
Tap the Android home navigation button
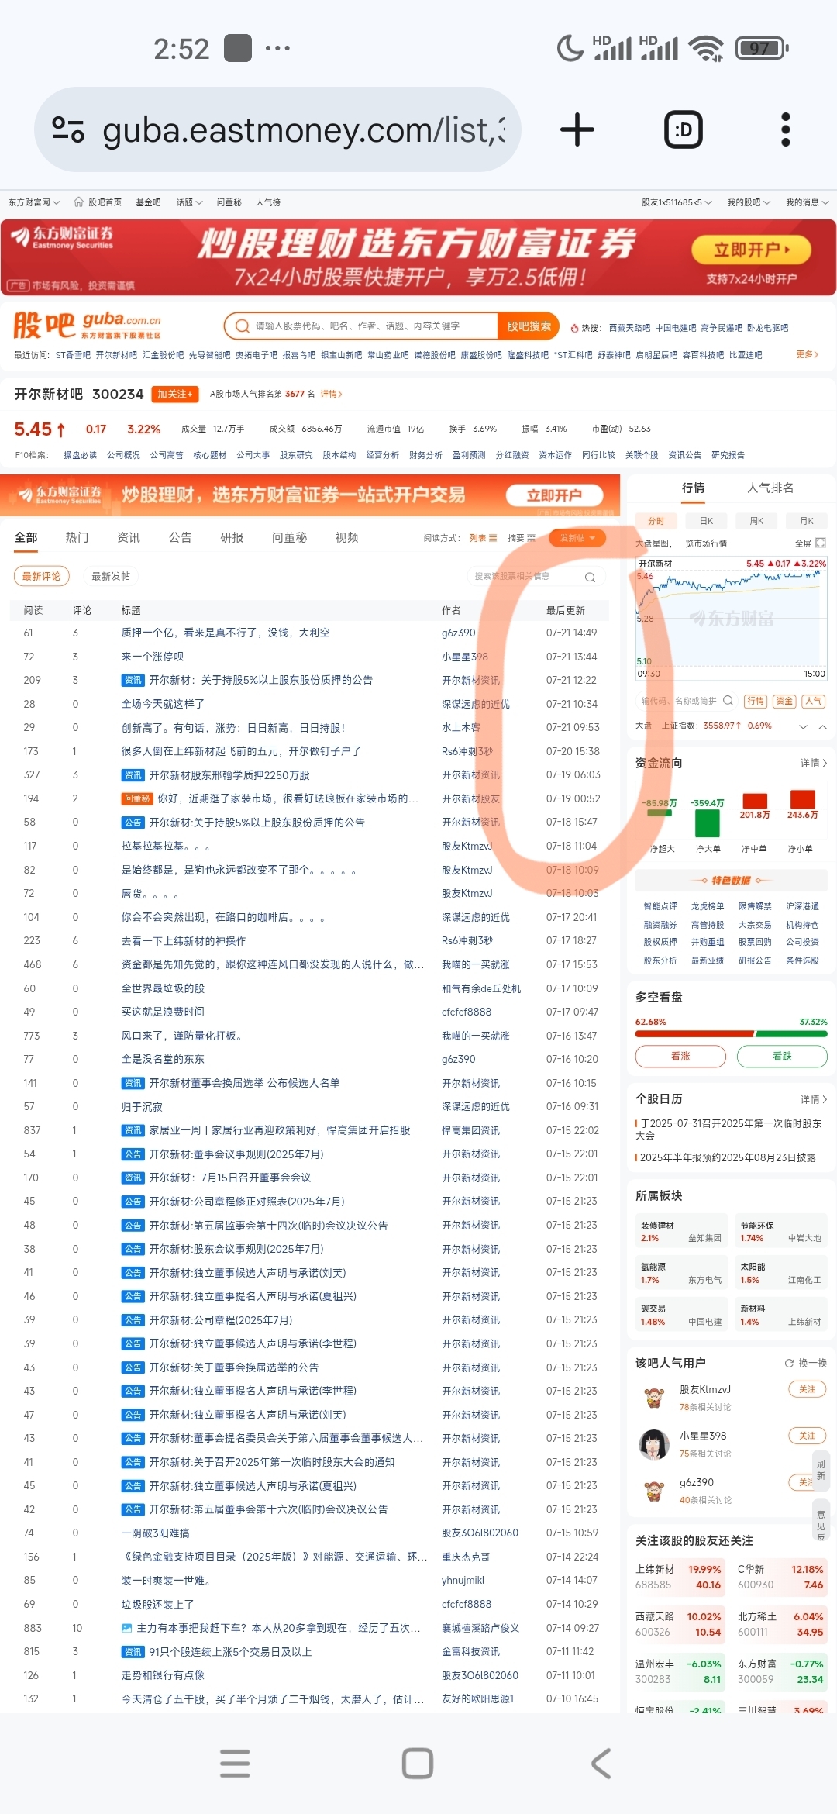tap(418, 1764)
